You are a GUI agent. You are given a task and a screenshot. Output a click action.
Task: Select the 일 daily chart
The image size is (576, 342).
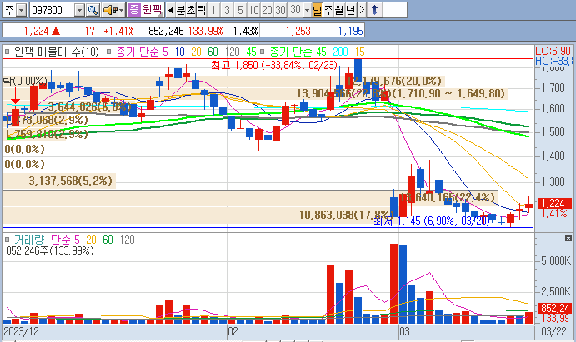point(318,10)
